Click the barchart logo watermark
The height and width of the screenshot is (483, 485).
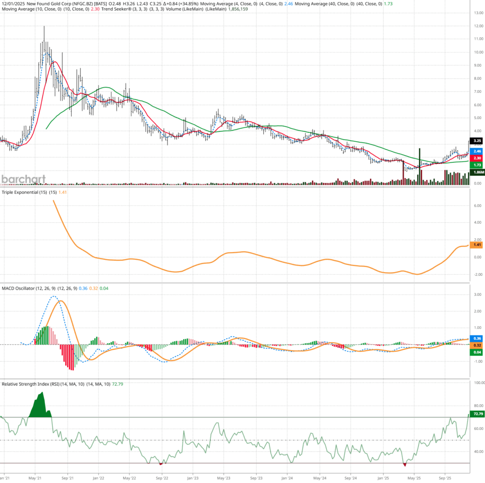coord(23,179)
